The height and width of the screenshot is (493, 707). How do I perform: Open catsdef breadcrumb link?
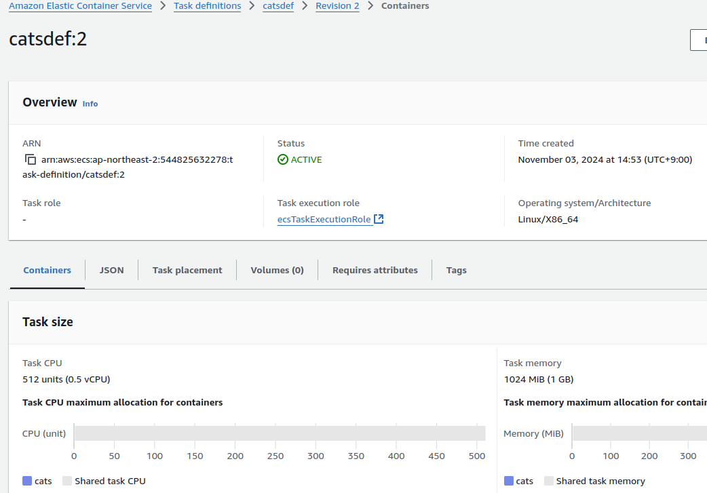(278, 6)
